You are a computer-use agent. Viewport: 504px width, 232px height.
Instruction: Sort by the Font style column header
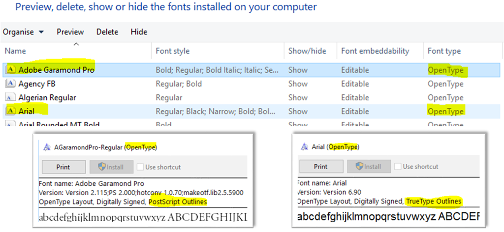(218, 51)
